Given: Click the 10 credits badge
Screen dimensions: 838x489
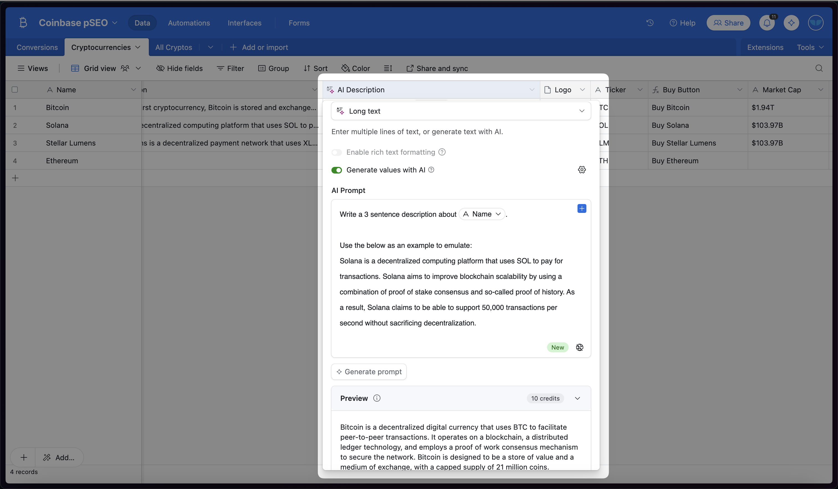Looking at the screenshot, I should tap(545, 398).
